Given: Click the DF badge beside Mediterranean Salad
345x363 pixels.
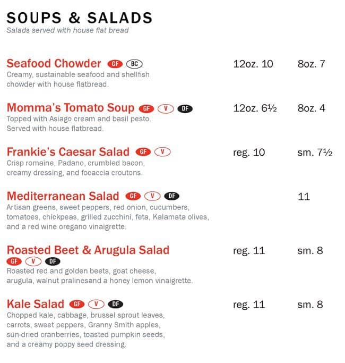Looking at the screenshot, I should click(x=172, y=197).
